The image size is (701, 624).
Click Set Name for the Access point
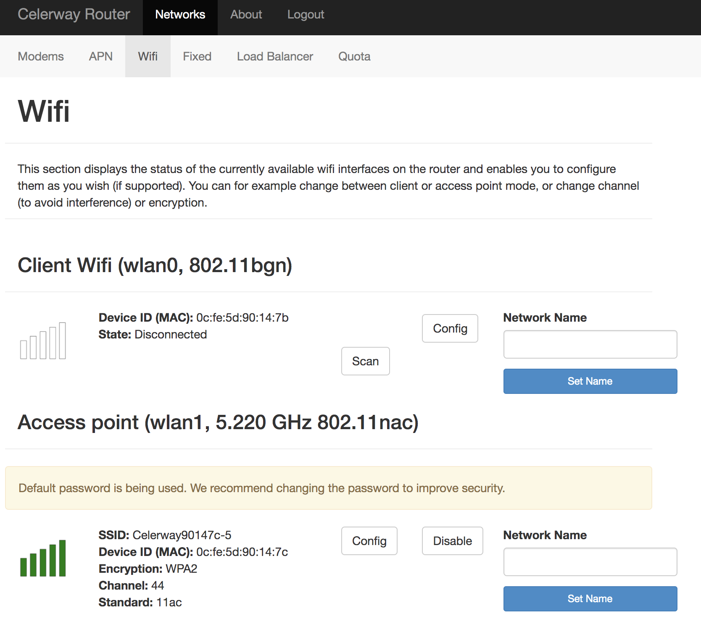[590, 598]
